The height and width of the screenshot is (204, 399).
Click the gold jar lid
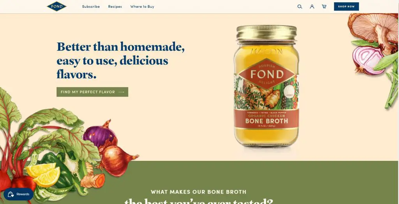(x=267, y=33)
